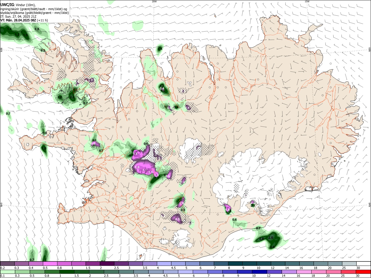The image size is (371, 278).
Task: Select light grey snow swatch between 25 and 30
Action: click(x=350, y=264)
